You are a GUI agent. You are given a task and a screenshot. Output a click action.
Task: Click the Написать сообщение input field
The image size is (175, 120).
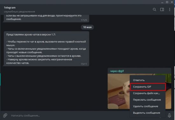pyautogui.click(x=69, y=116)
